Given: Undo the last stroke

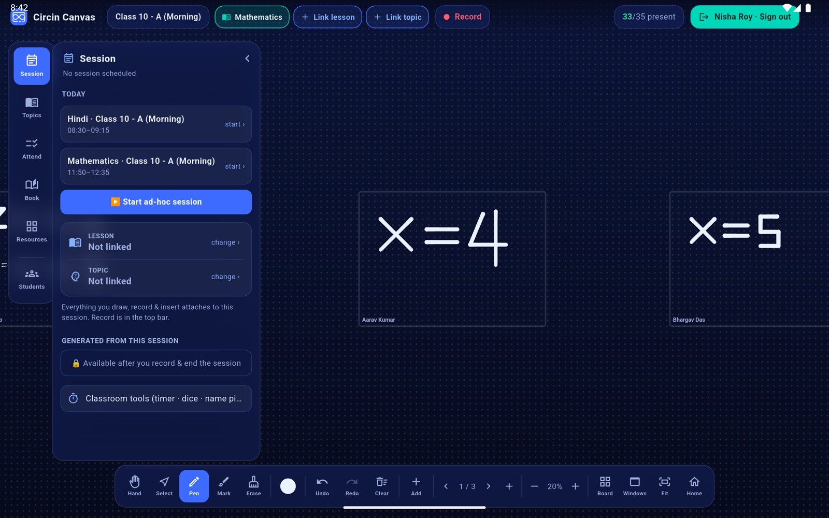Looking at the screenshot, I should 322,486.
